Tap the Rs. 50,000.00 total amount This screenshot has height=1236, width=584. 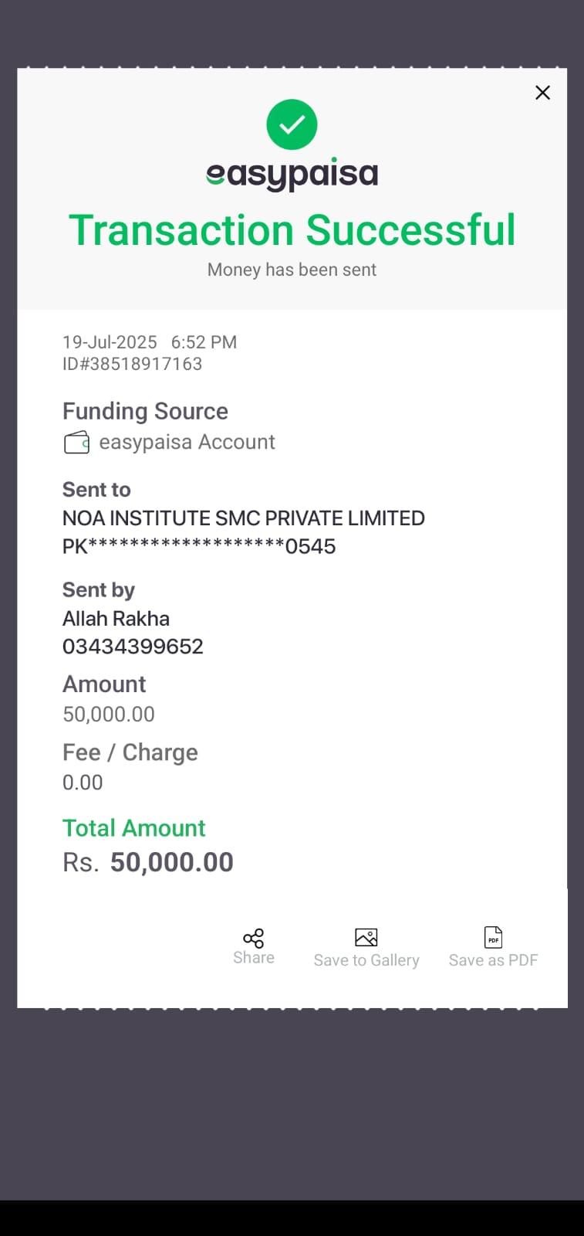pyautogui.click(x=148, y=862)
